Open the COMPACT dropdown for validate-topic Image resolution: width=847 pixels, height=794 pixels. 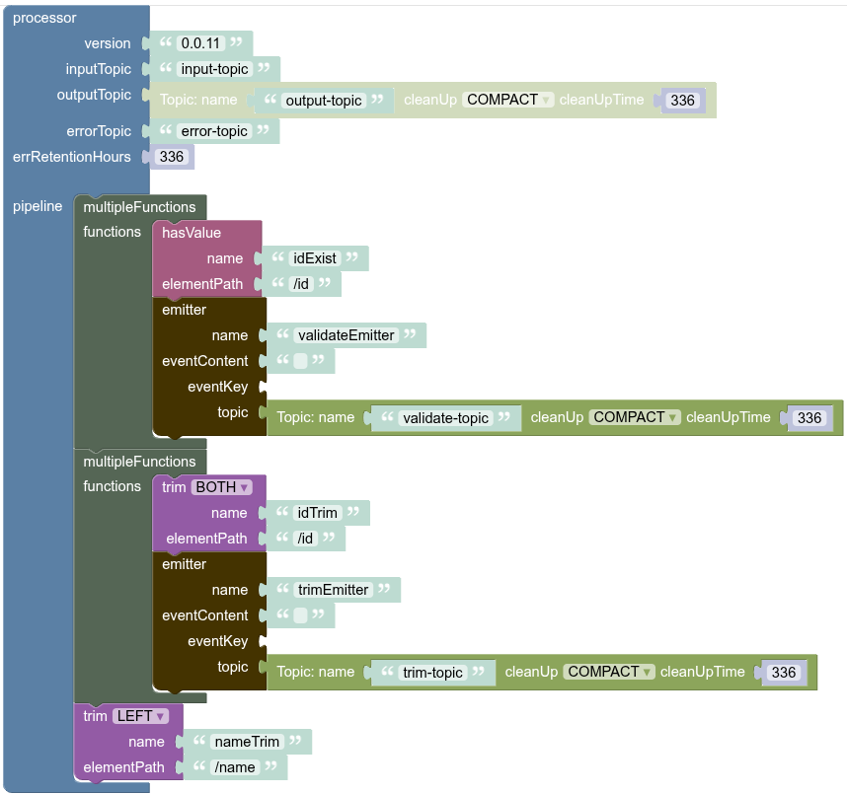coord(635,417)
